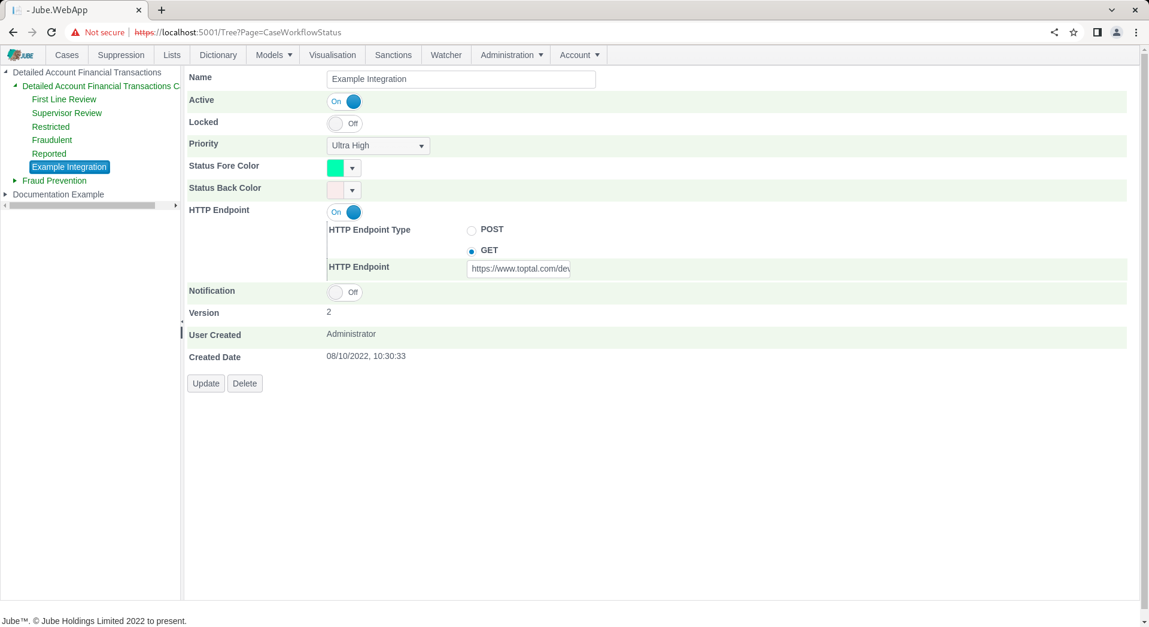Open the browser profile avatar
The image size is (1149, 627).
point(1117,32)
